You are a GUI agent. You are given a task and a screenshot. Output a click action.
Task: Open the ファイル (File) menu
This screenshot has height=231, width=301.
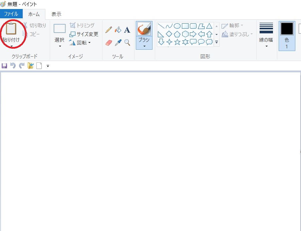pos(11,14)
